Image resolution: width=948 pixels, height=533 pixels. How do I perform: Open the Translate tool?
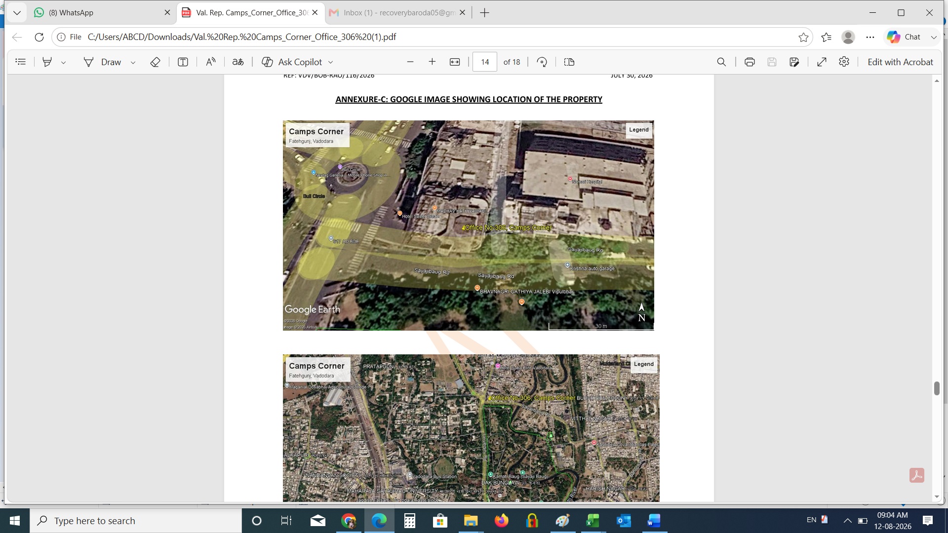coord(238,62)
